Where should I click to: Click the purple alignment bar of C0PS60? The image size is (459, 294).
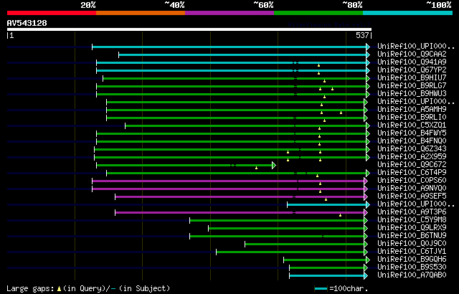228,181
